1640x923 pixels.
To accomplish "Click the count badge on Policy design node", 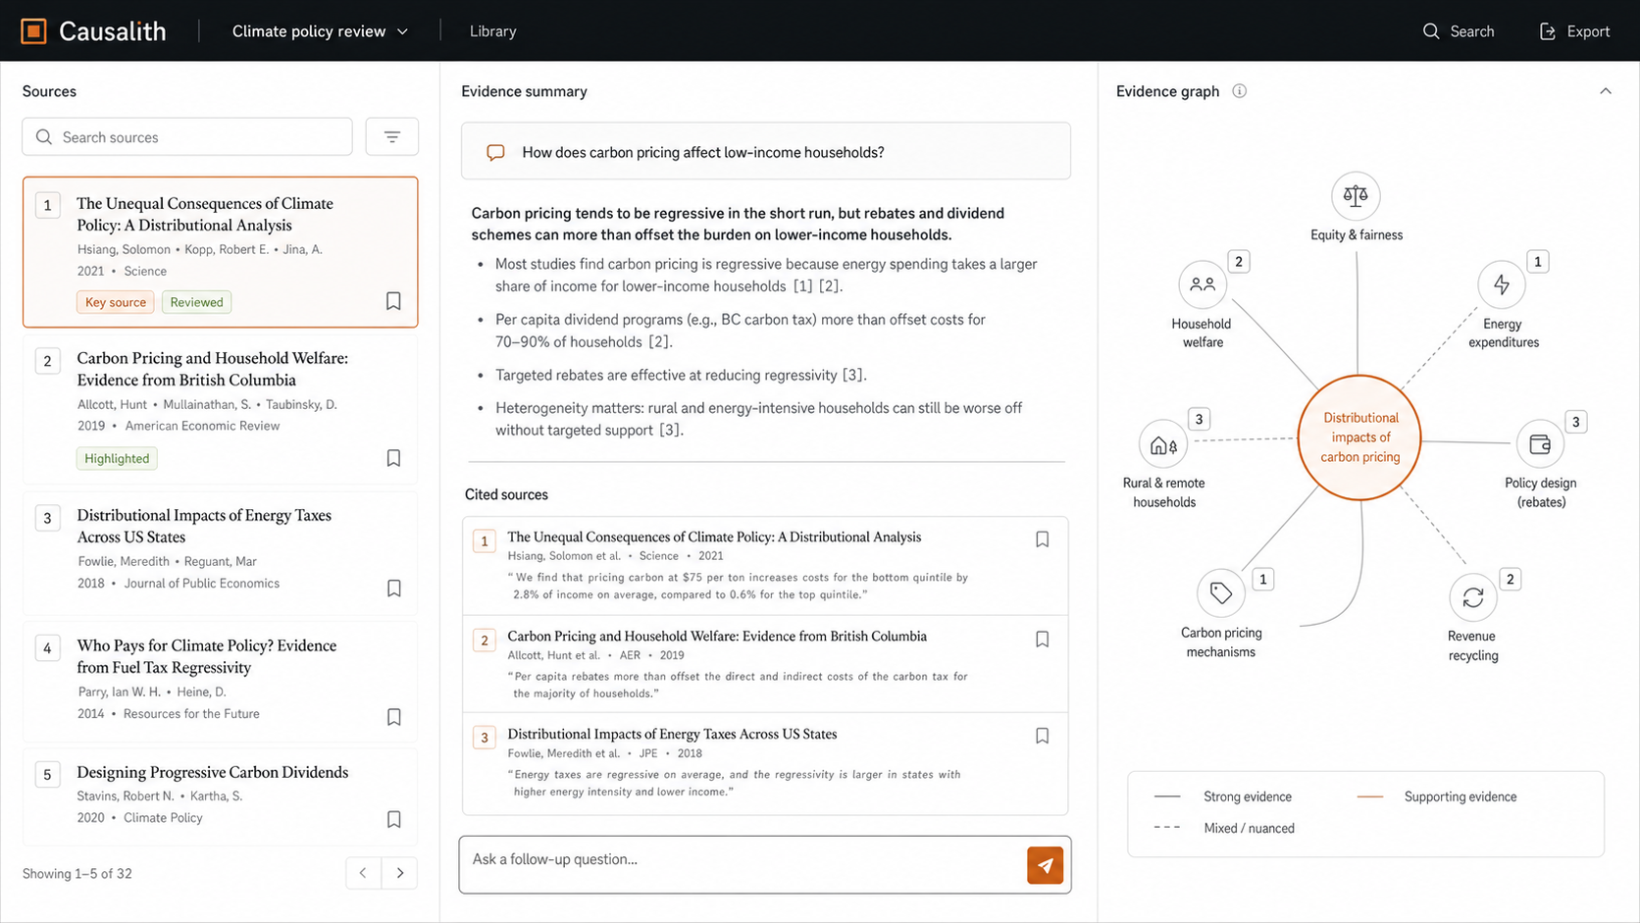I will 1576,423.
